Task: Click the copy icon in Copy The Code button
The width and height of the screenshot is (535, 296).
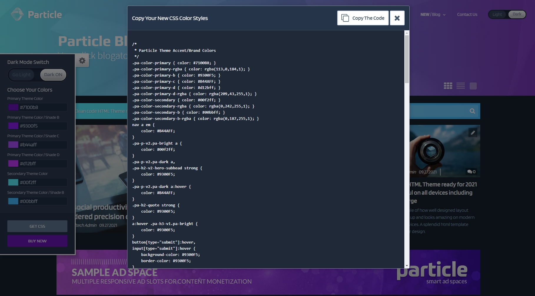Action: tap(345, 18)
